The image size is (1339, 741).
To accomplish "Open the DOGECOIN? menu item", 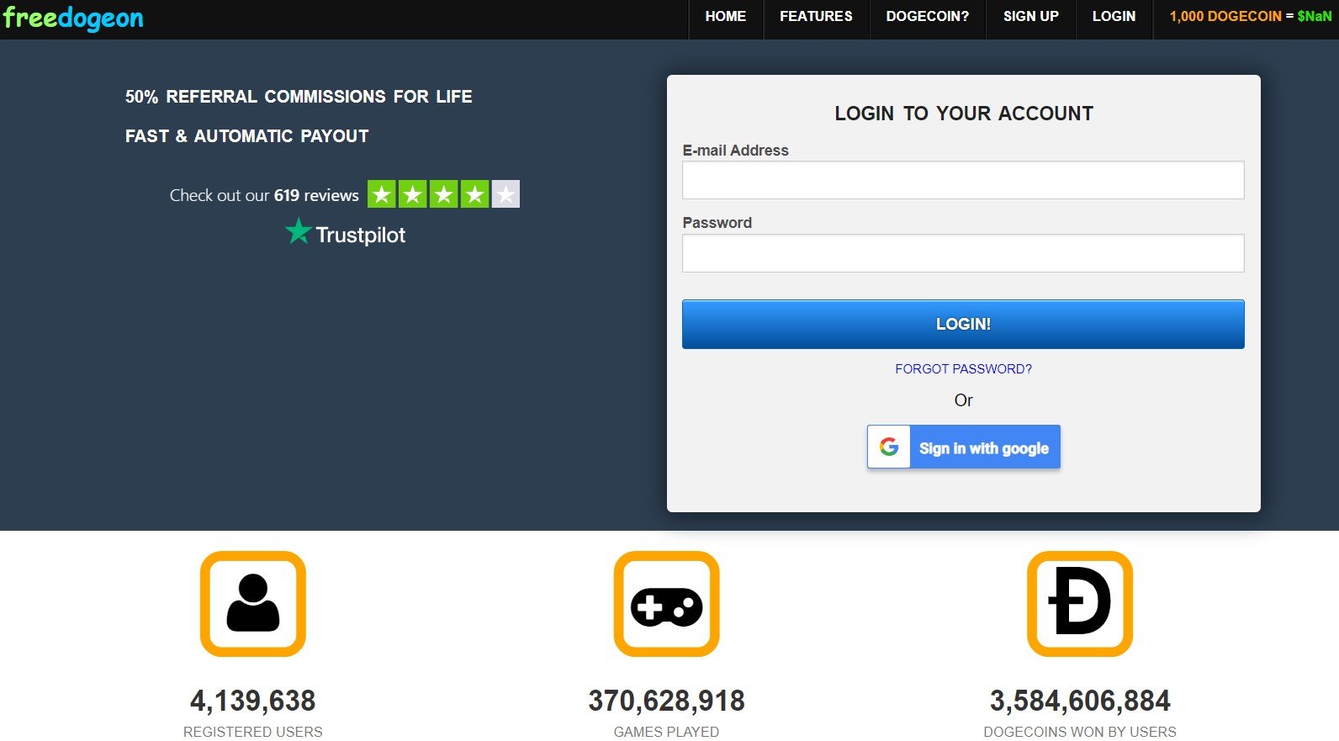I will tap(928, 16).
